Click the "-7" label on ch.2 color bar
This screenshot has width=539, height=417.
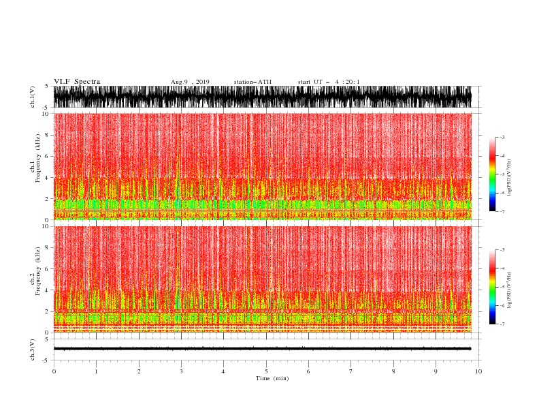tap(502, 324)
